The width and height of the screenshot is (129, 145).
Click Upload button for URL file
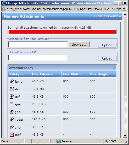107,58
